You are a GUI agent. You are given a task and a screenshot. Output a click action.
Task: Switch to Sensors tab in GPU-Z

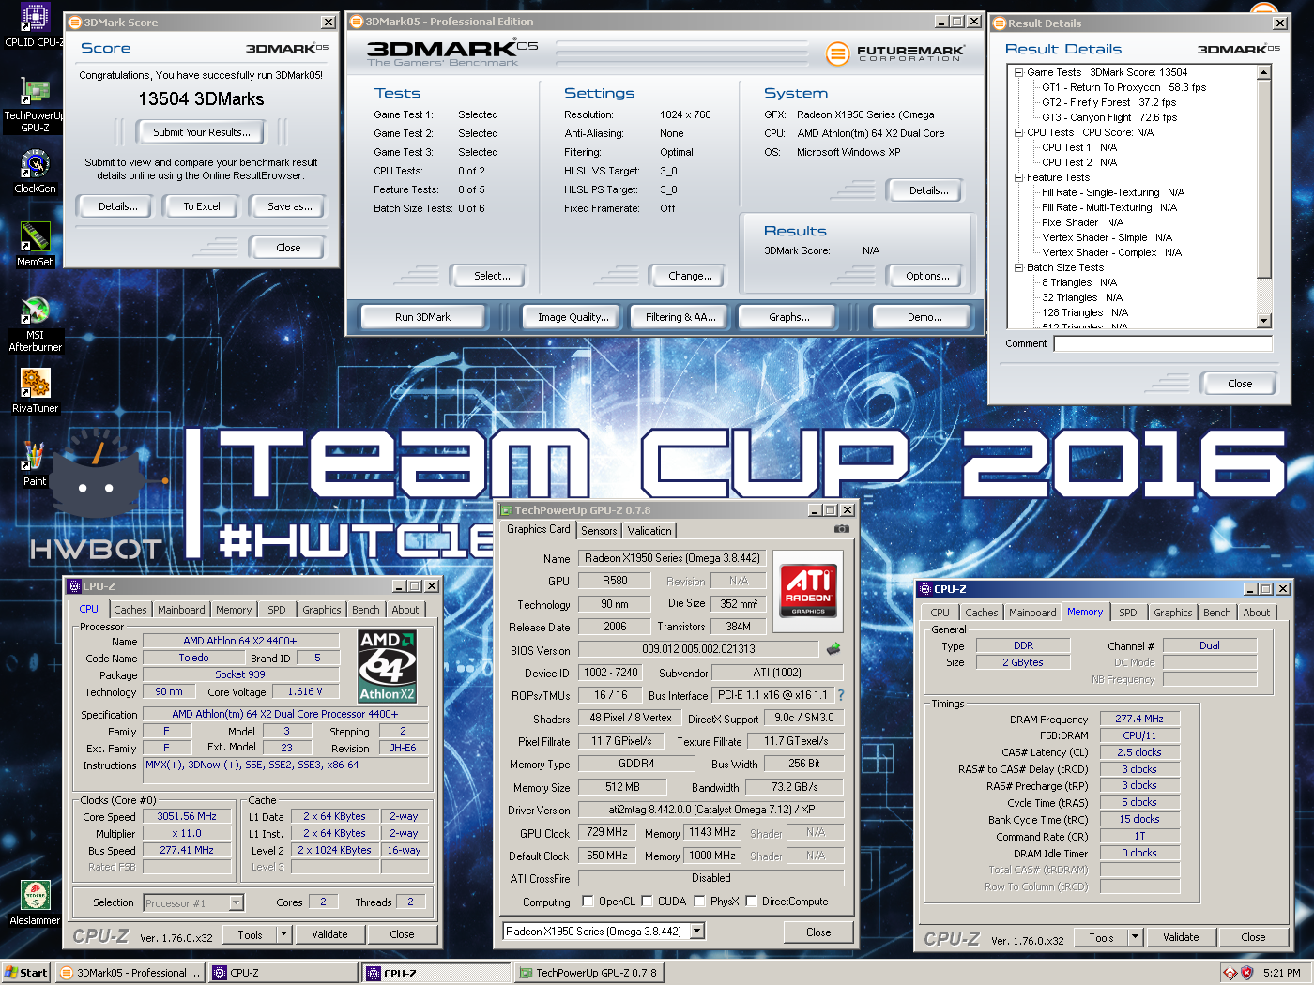[x=599, y=531]
